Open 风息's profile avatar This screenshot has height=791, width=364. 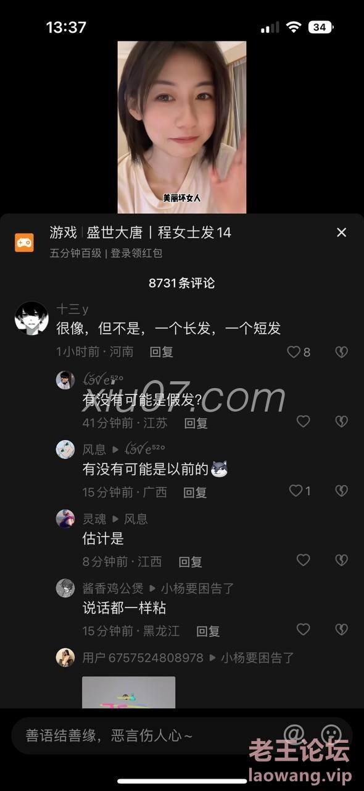(x=65, y=449)
